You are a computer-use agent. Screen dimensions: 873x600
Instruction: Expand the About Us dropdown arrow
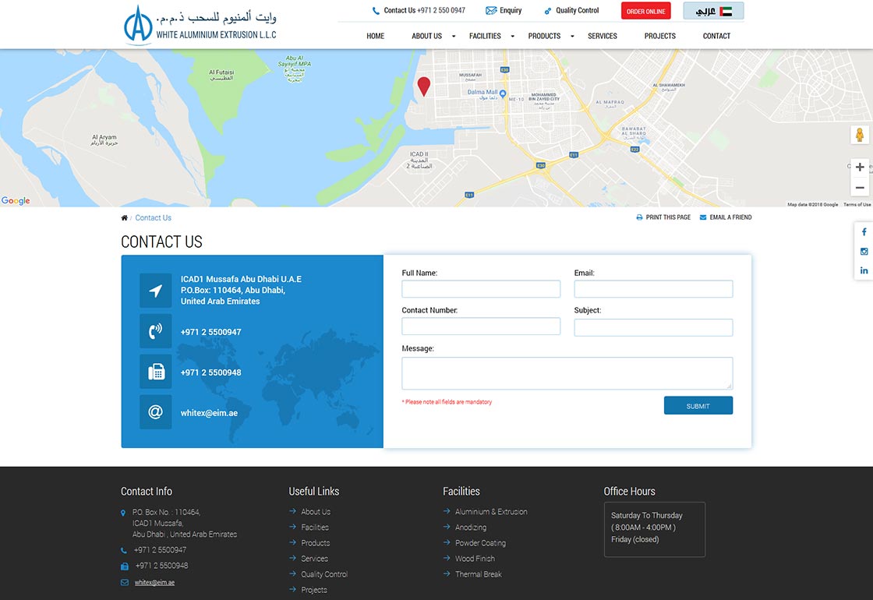(454, 36)
